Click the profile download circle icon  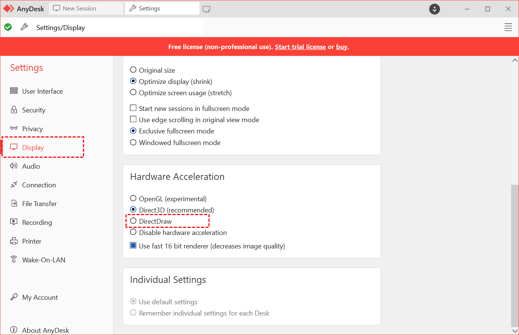435,9
